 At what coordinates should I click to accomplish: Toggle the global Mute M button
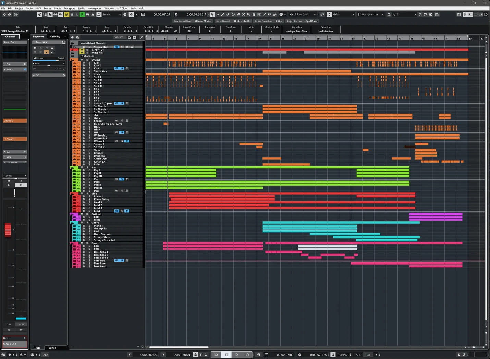point(66,14)
